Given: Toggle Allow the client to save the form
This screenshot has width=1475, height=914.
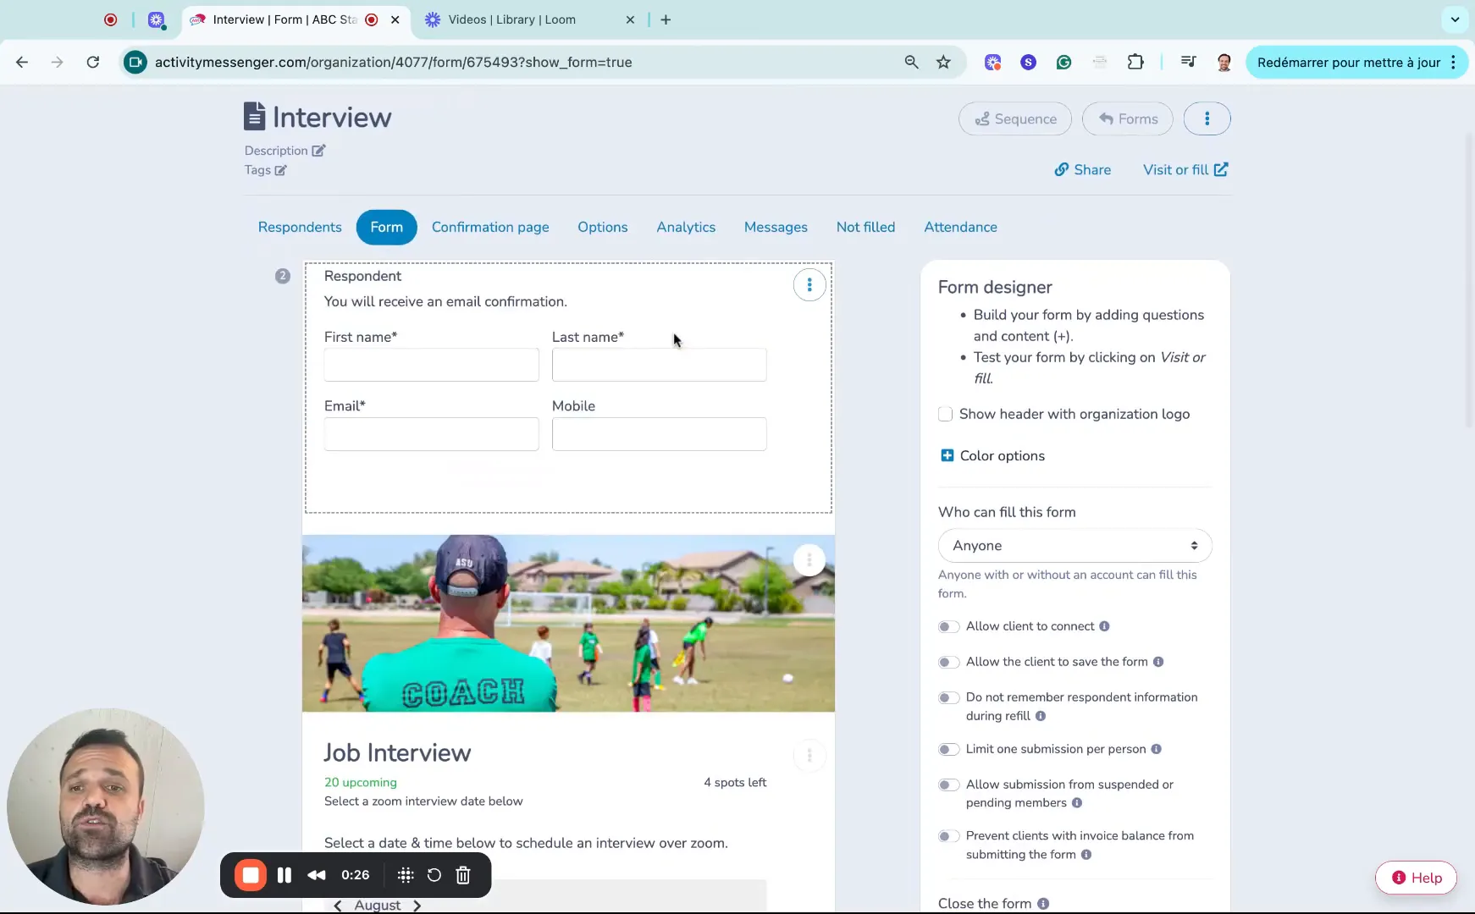Looking at the screenshot, I should coord(948,663).
